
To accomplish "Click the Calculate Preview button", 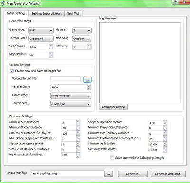I will 114,107.
